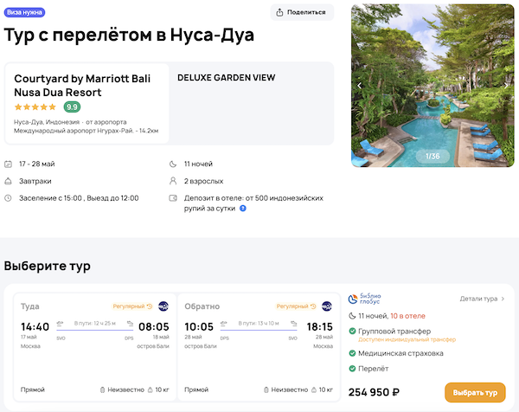
Task: Click the Библио Глобус tour operator logo
Action: point(363,299)
